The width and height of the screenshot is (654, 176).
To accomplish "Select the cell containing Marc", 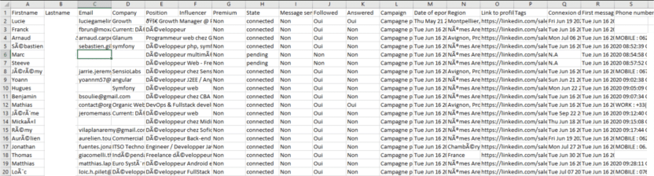I will point(27,55).
